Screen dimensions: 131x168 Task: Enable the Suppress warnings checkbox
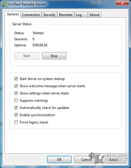(x=16, y=101)
